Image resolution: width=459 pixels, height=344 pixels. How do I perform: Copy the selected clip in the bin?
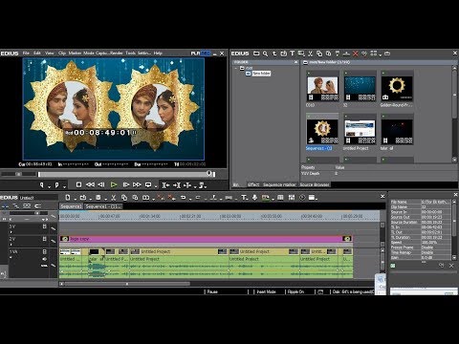pyautogui.click(x=319, y=54)
